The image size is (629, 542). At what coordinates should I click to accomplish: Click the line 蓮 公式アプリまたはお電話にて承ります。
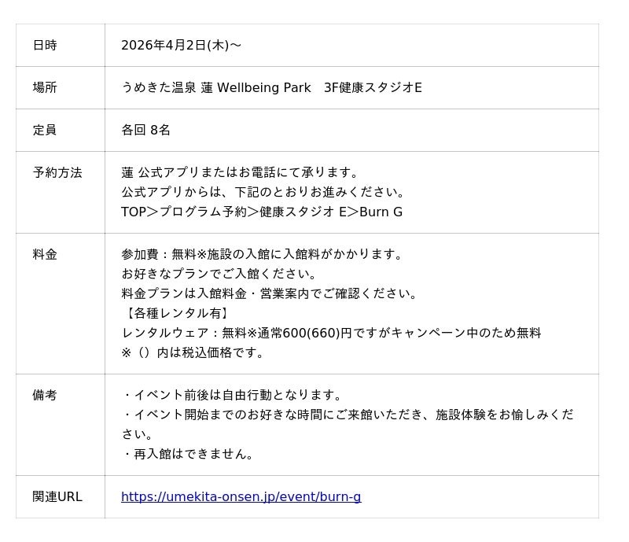[240, 173]
